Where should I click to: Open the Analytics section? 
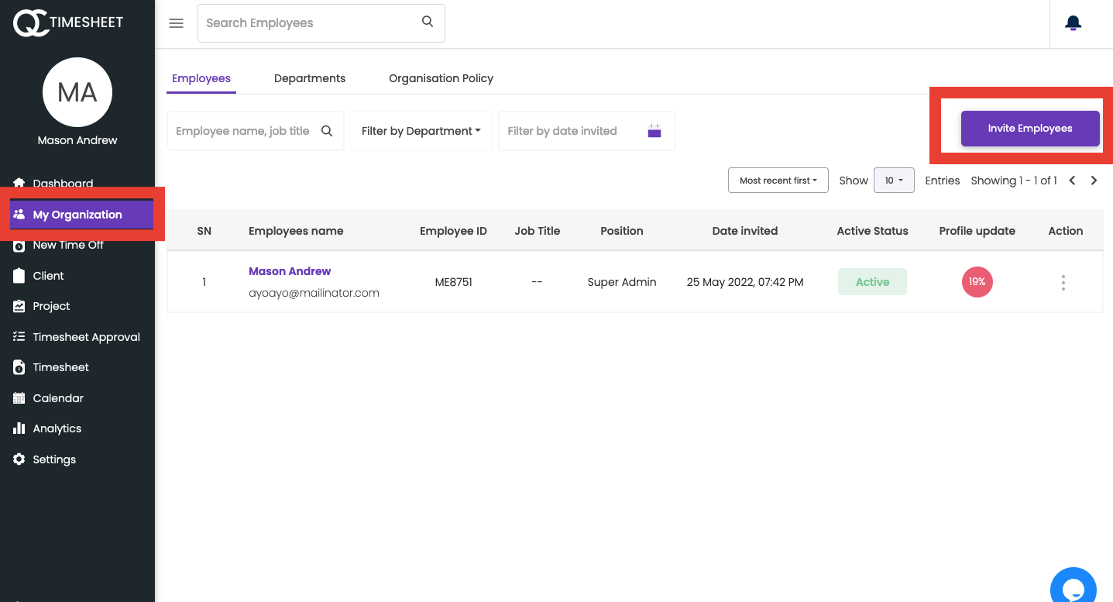(x=57, y=428)
